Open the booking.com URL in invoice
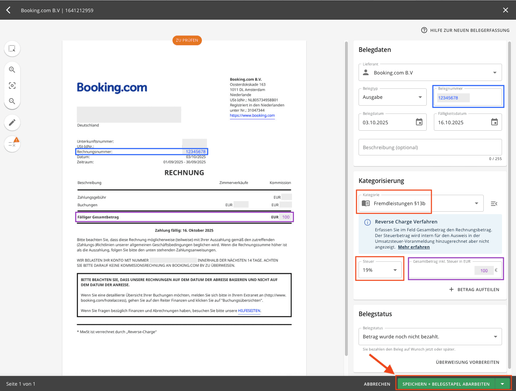Viewport: 516px width, 391px height. click(x=252, y=115)
